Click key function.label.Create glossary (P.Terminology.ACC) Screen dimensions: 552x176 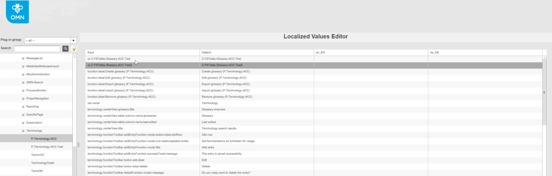[x=121, y=71]
